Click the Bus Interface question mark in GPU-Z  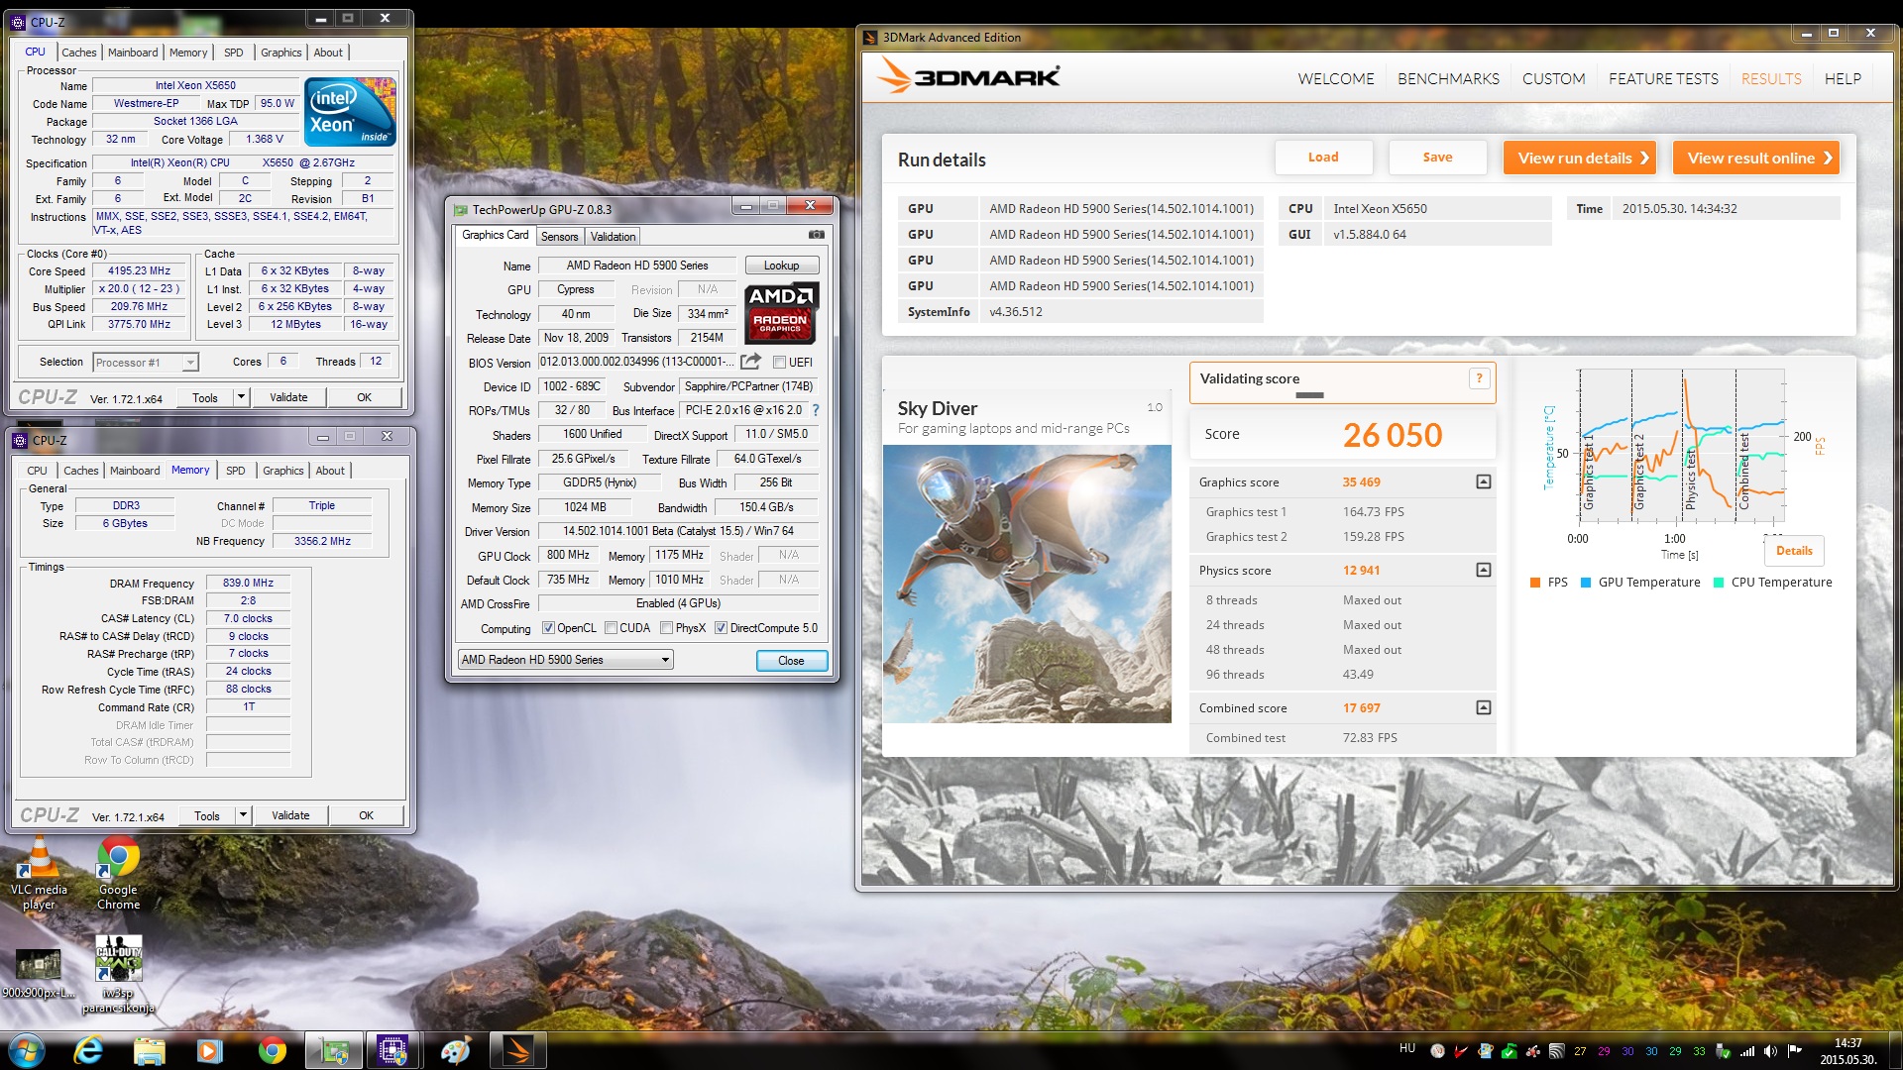click(x=816, y=410)
